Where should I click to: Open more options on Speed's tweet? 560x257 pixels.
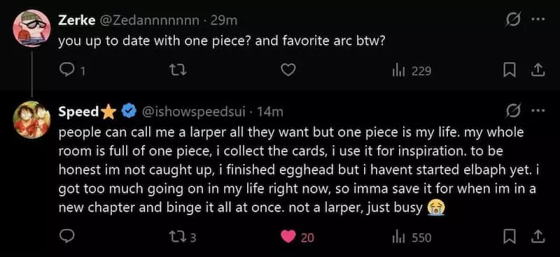(x=538, y=111)
